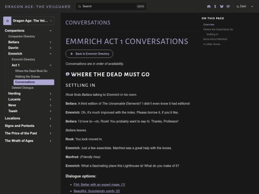Image resolution: width=259 pixels, height=194 pixels.
Task: Collapse the Companions section chevron
Action: [50, 31]
